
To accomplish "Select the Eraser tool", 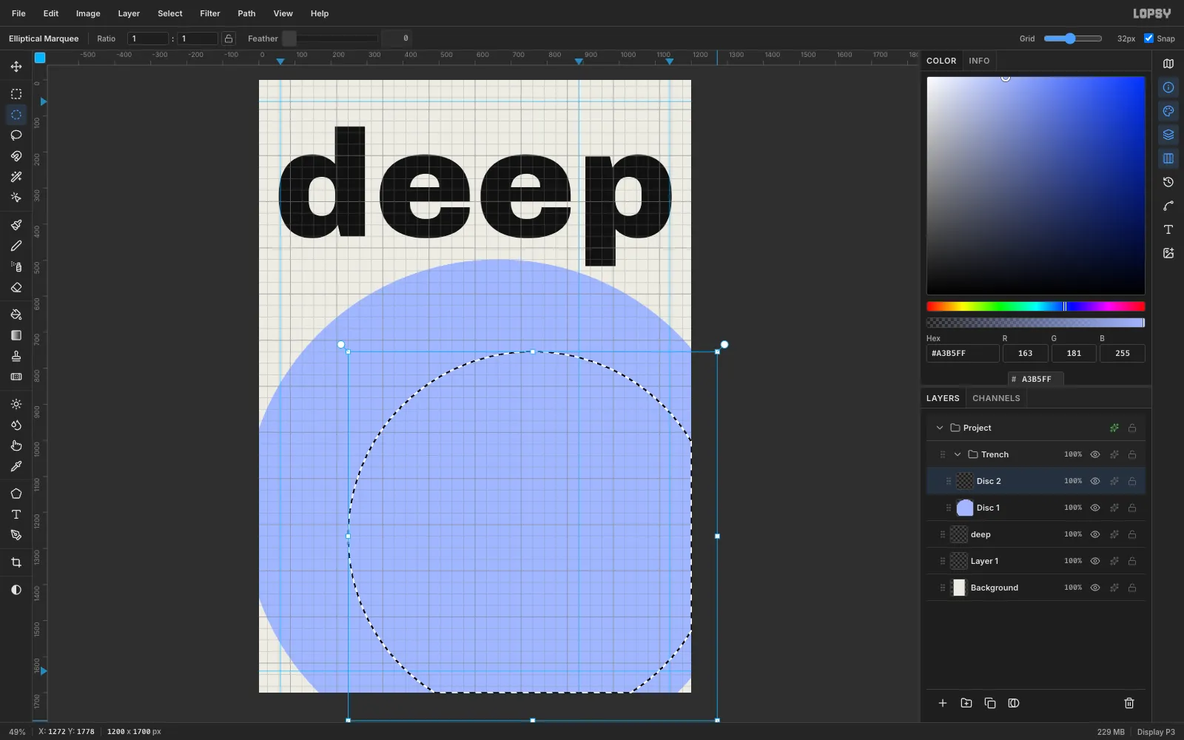I will pos(16,287).
